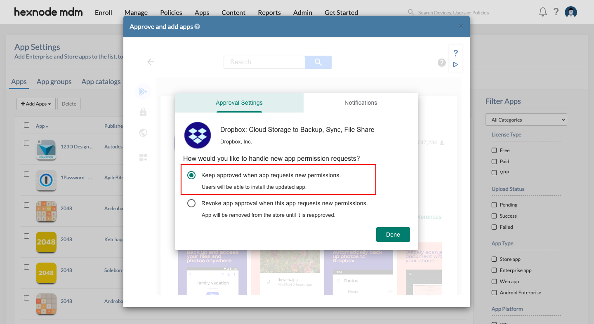Expand the Add Apps dropdown button
Image resolution: width=594 pixels, height=324 pixels.
[36, 104]
